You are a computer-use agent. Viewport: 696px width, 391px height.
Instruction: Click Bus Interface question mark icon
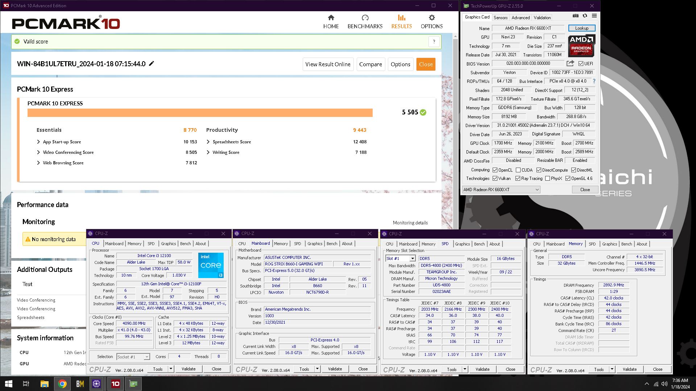pyautogui.click(x=594, y=81)
